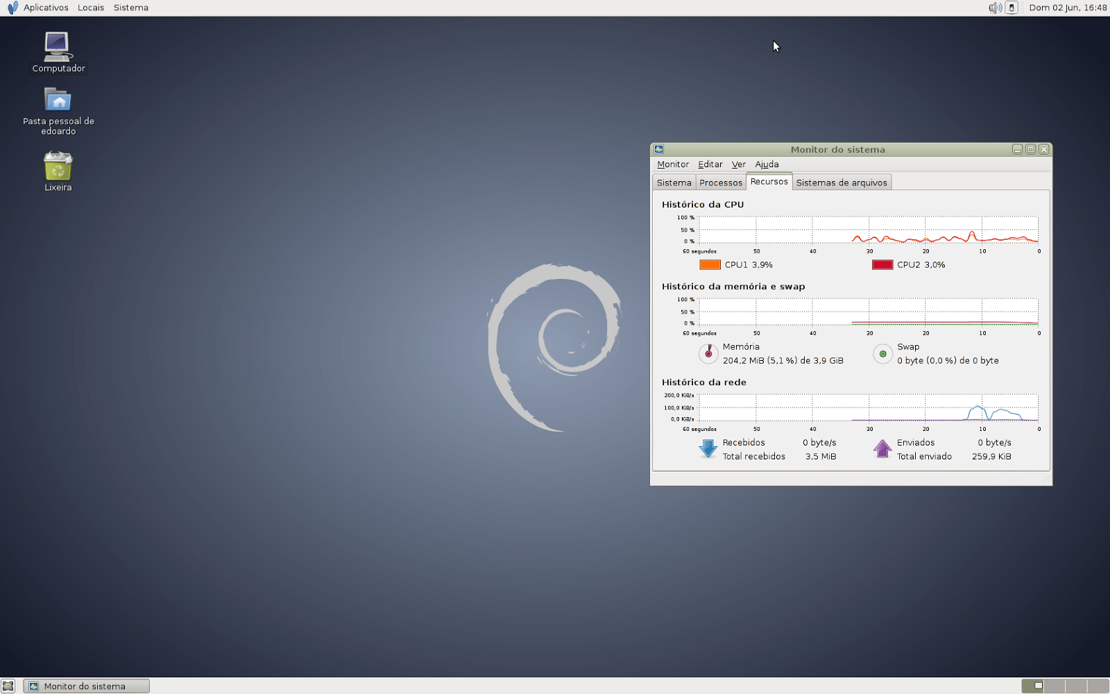Click the blue Recebidos download arrow icon
The width and height of the screenshot is (1110, 694).
[708, 448]
